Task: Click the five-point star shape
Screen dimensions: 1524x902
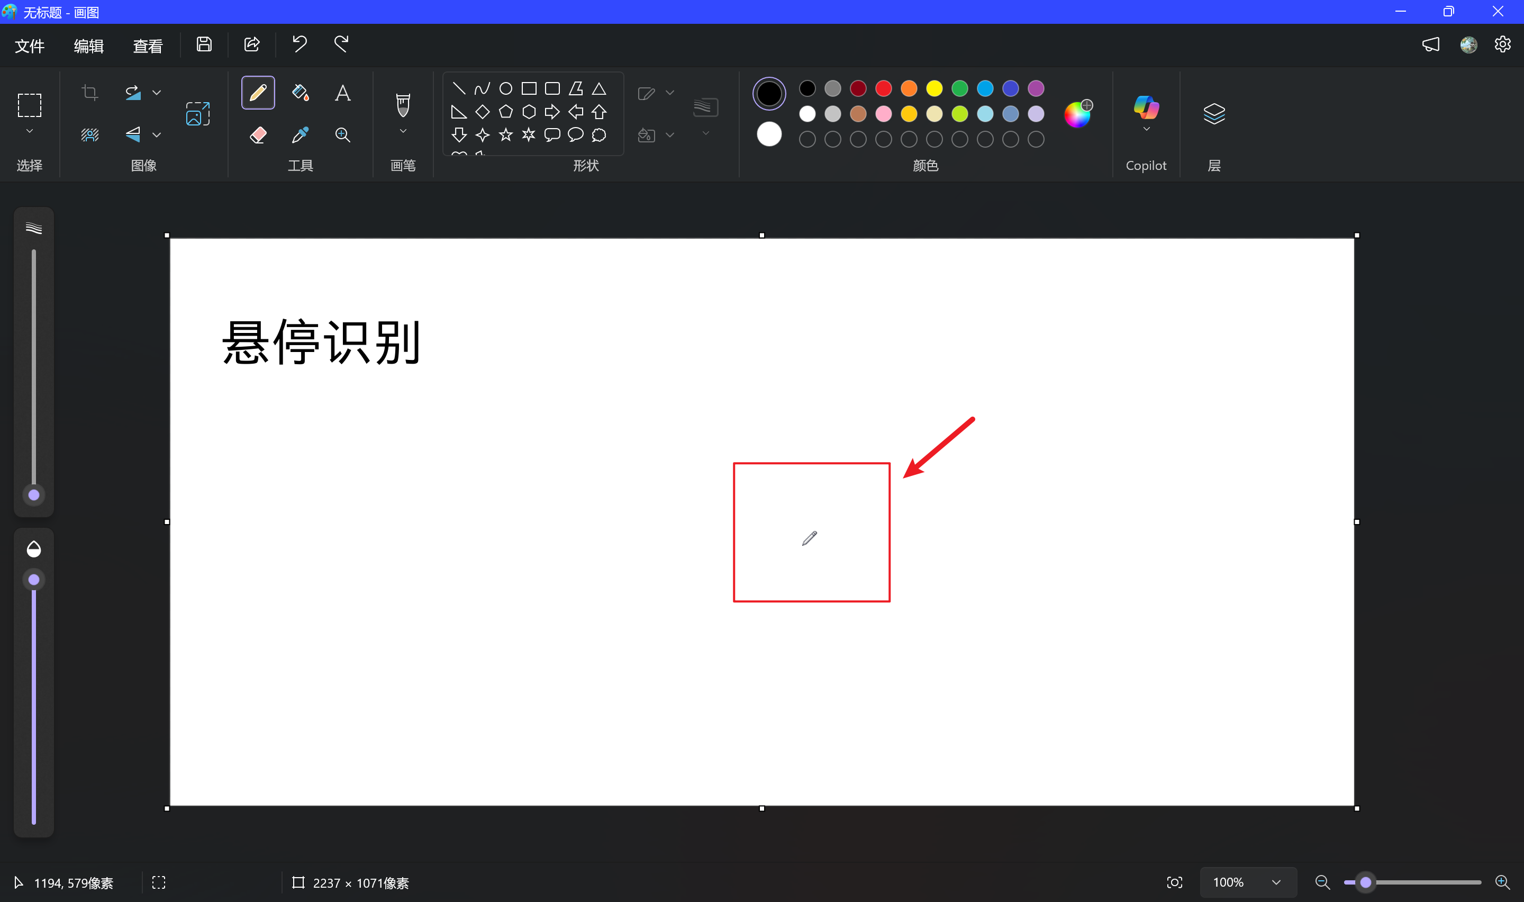Action: 505,134
